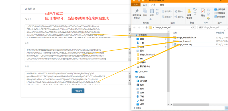Image resolution: width=228 pixels, height=111 pixels.
Task: Click the Edit icon in the Open group
Action: (x=208, y=14)
